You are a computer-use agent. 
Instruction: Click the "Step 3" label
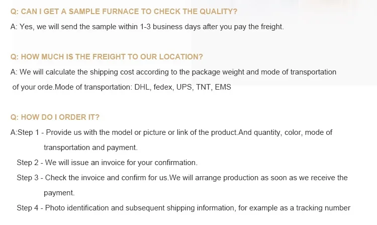pyautogui.click(x=28, y=178)
